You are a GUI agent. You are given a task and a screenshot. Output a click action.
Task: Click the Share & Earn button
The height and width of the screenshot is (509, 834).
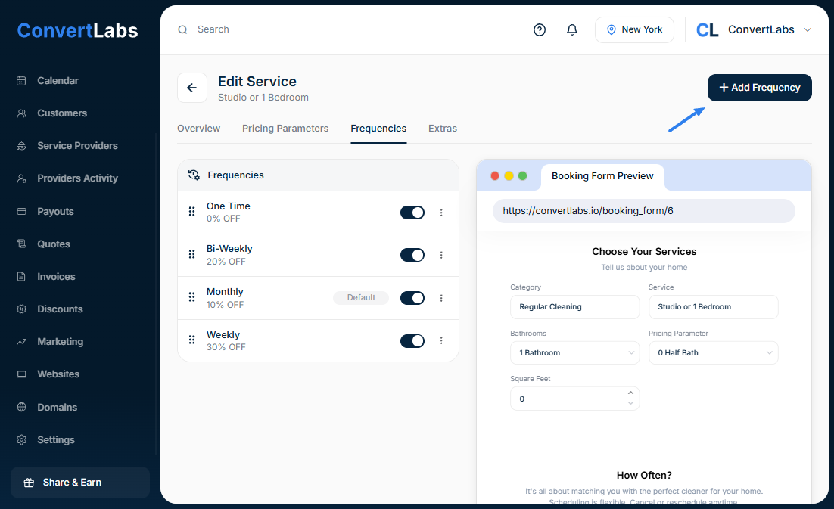pos(80,483)
